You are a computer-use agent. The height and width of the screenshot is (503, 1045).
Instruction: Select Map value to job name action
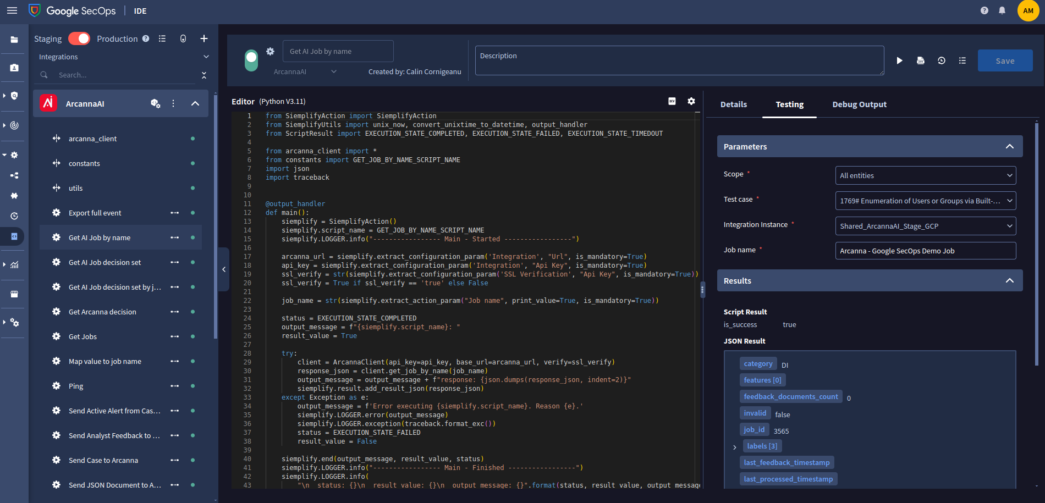click(x=105, y=361)
